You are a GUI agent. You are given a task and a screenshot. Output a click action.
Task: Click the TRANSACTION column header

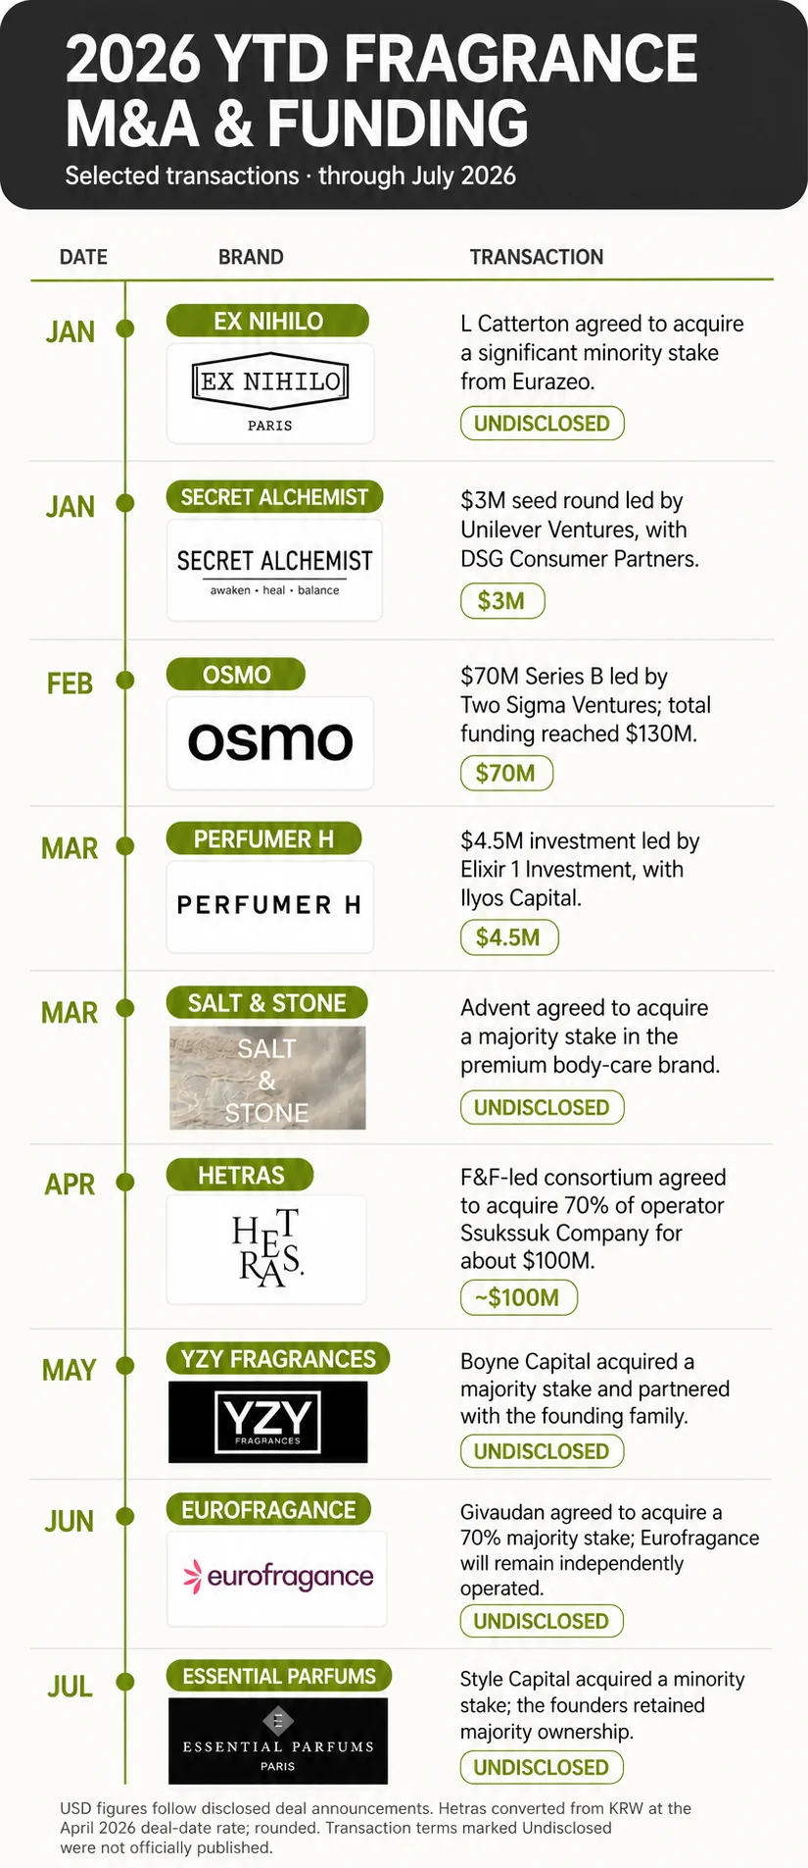pos(537,257)
